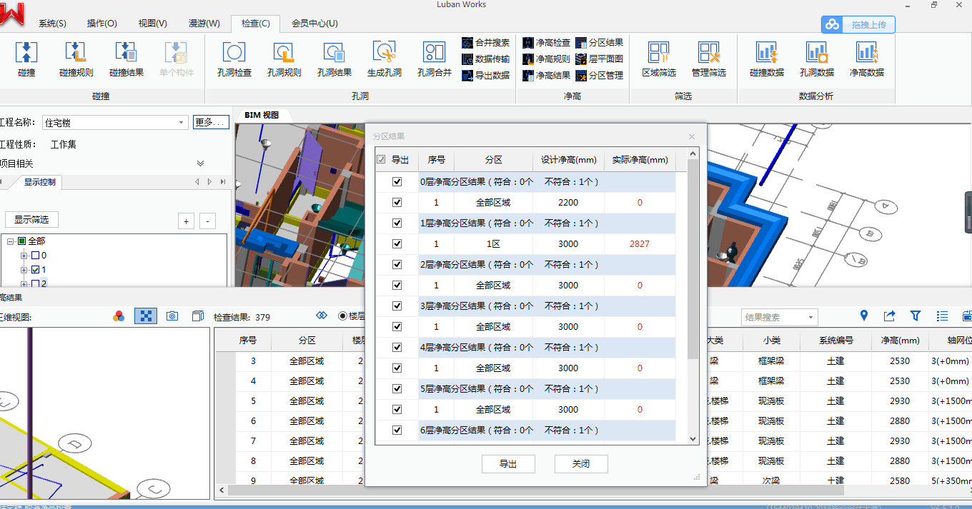Uncheck the 2层净高分区结果 row checkbox
The image size is (972, 509).
pos(397,265)
